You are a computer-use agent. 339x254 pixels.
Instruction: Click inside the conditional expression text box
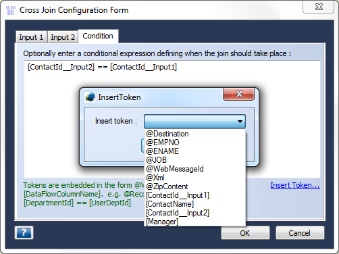click(172, 119)
